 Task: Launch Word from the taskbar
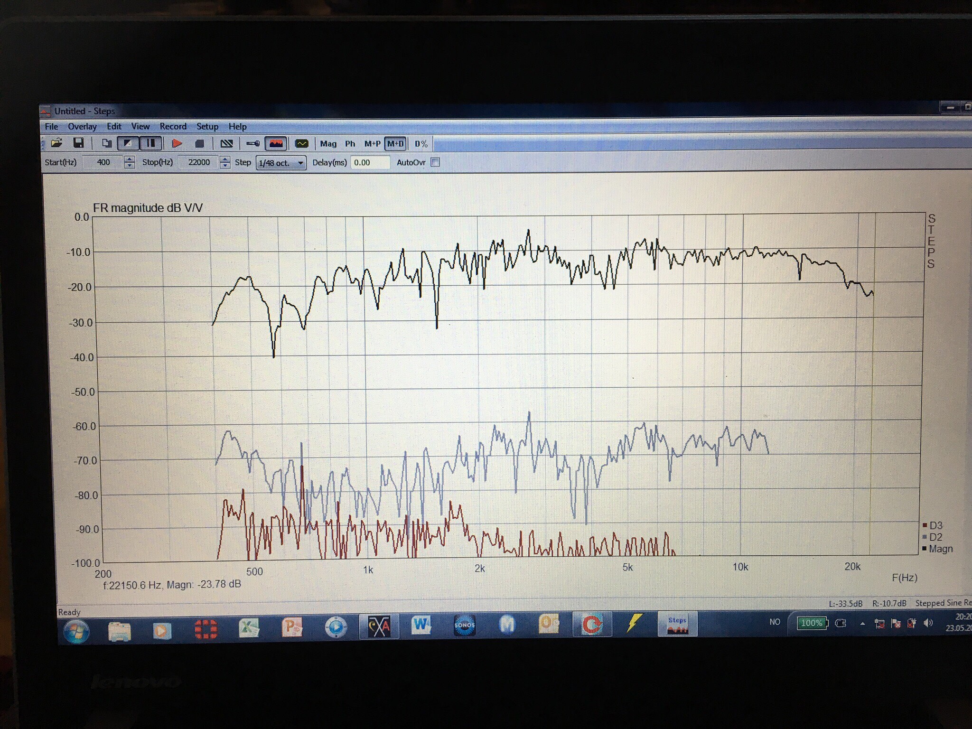click(421, 626)
